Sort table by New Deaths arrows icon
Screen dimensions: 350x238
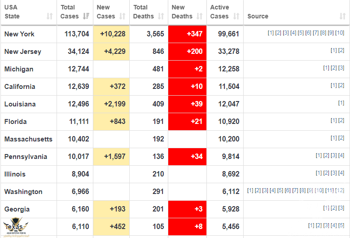[x=199, y=16]
